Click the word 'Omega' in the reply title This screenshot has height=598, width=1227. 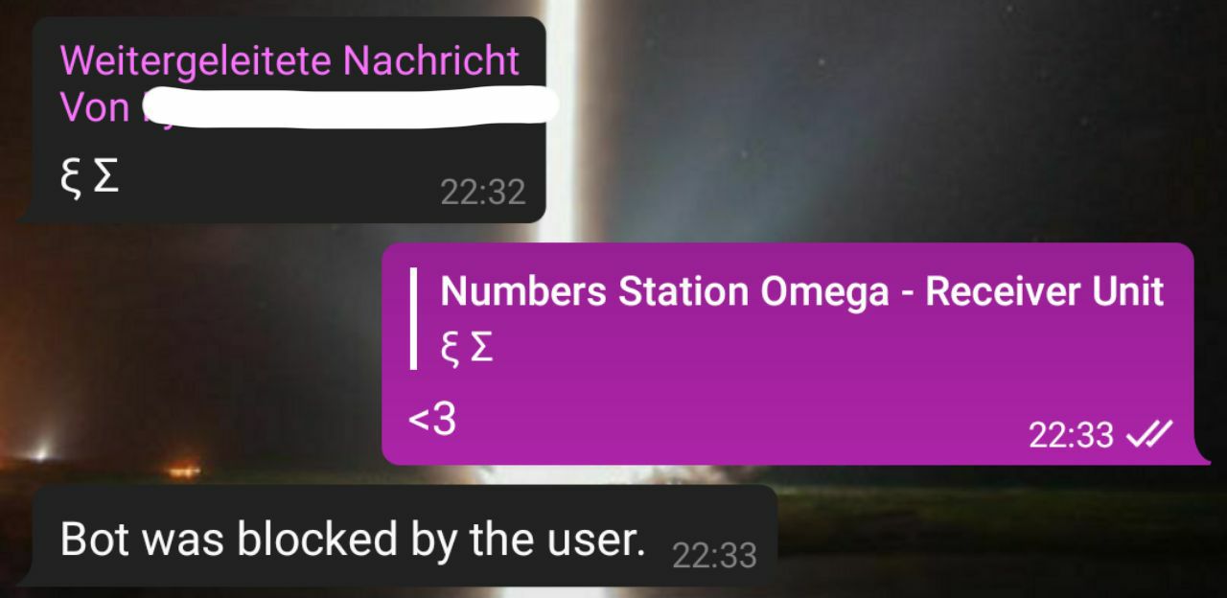pyautogui.click(x=824, y=292)
